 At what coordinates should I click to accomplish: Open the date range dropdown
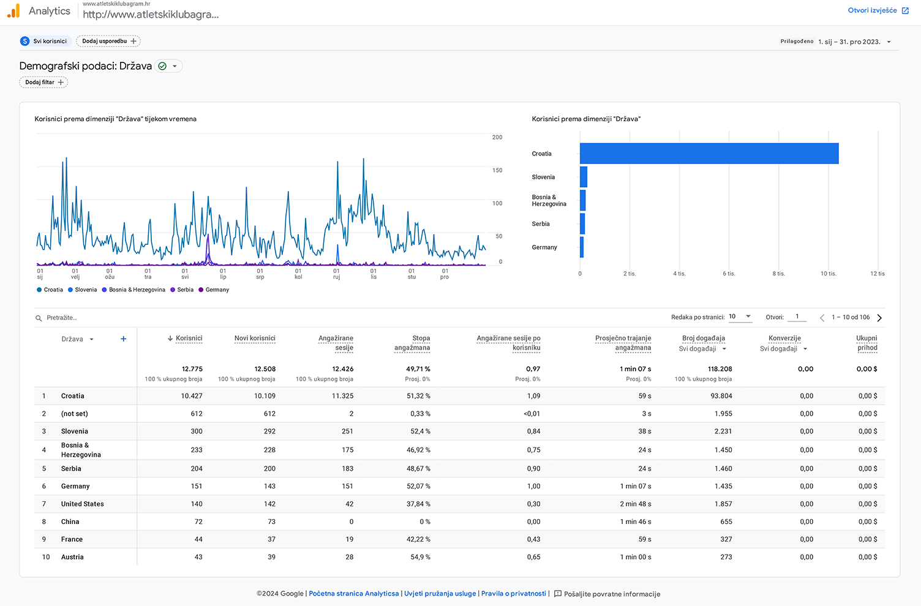click(889, 42)
